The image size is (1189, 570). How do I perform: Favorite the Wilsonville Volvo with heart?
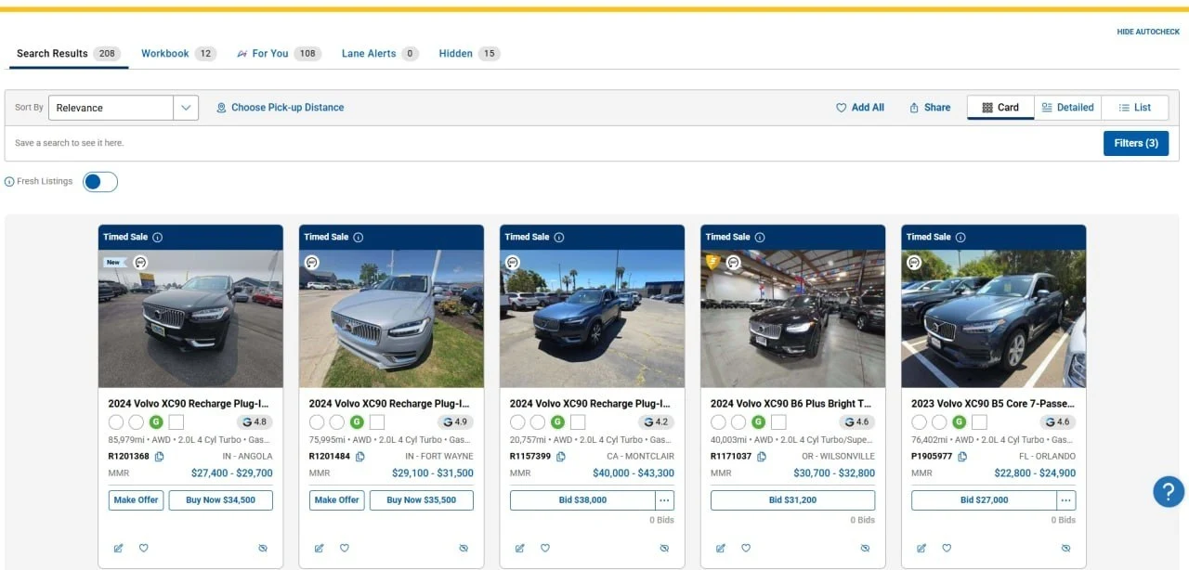tap(746, 548)
